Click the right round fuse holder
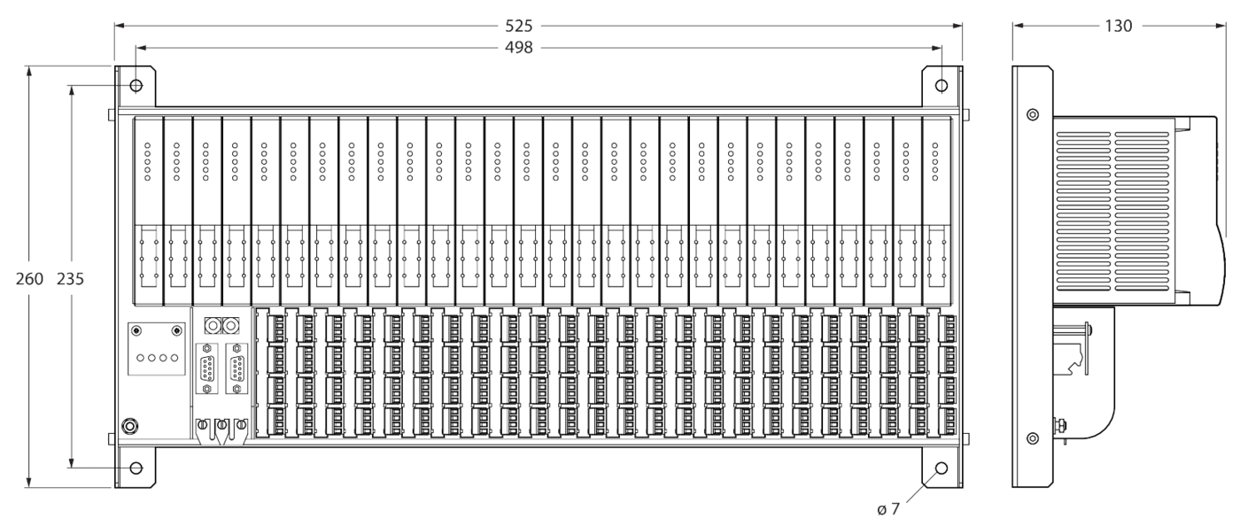The height and width of the screenshot is (527, 1240). point(230,325)
